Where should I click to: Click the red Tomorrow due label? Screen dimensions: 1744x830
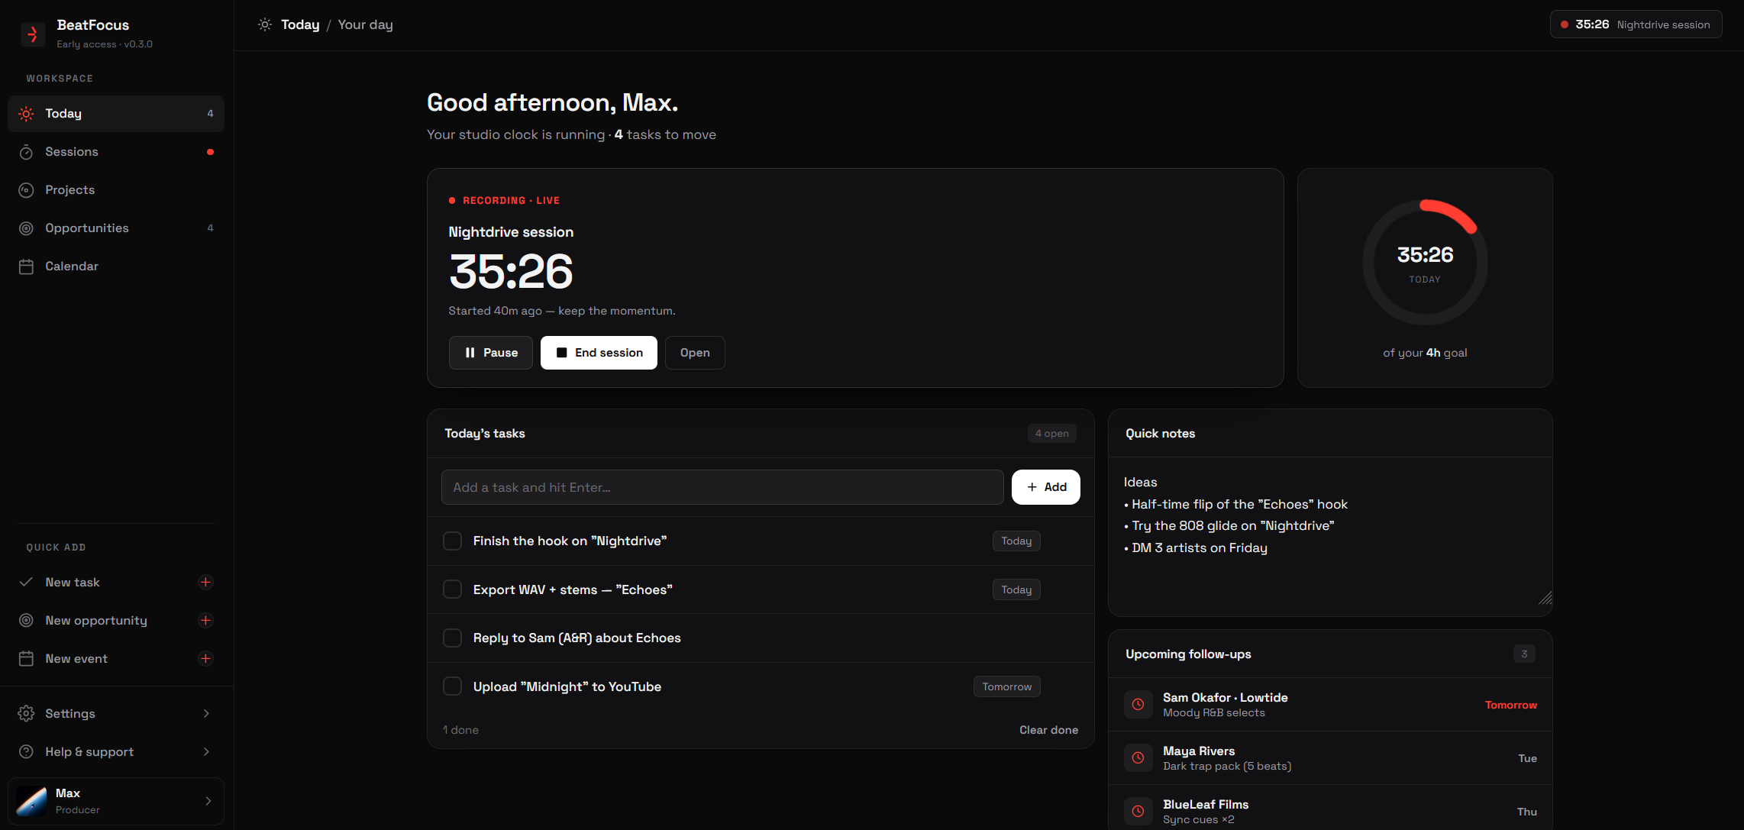1511,705
